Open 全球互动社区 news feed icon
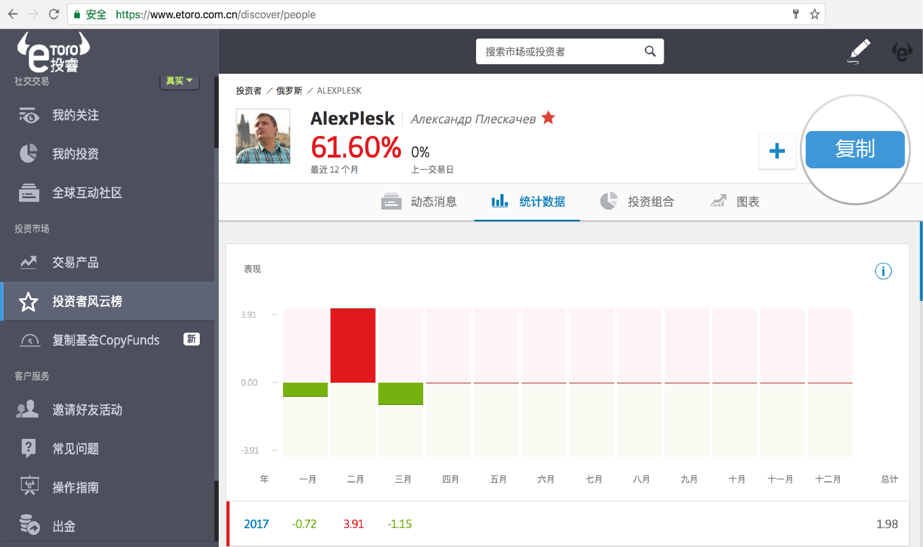Screen dimensions: 923x547 click(x=28, y=193)
